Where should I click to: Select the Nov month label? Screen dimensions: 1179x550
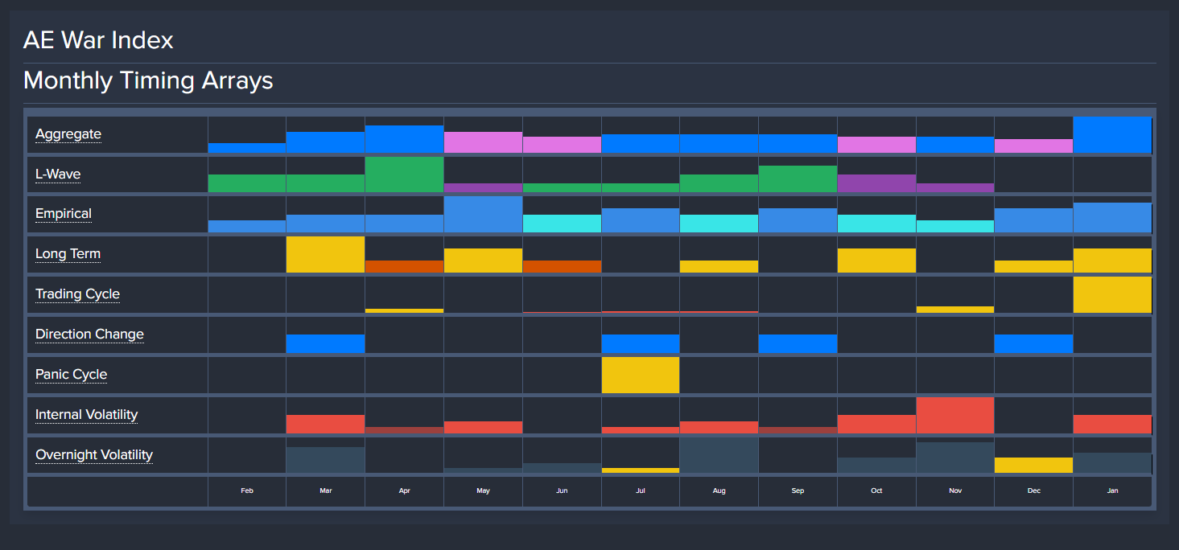(954, 490)
